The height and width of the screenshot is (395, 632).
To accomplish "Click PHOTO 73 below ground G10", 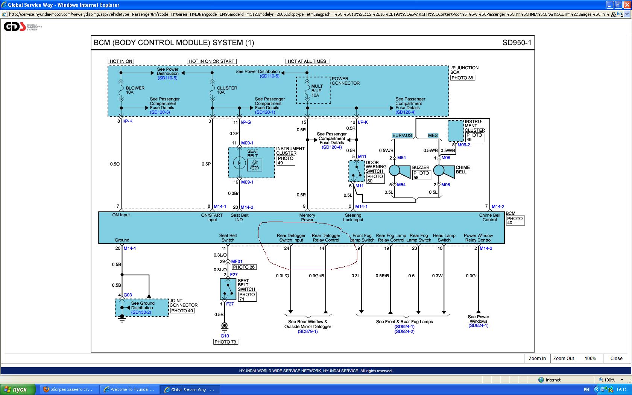I will coord(225,342).
